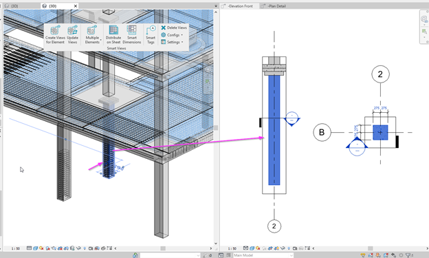Open the Main Model design options dropdown

[x=263, y=255]
